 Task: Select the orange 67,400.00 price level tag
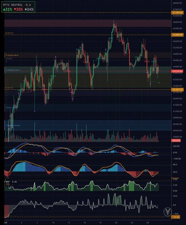tap(177, 13)
